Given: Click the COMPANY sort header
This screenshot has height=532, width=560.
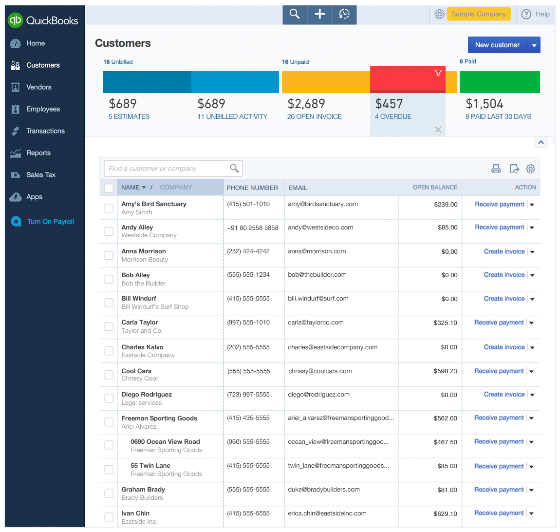Looking at the screenshot, I should pyautogui.click(x=176, y=187).
